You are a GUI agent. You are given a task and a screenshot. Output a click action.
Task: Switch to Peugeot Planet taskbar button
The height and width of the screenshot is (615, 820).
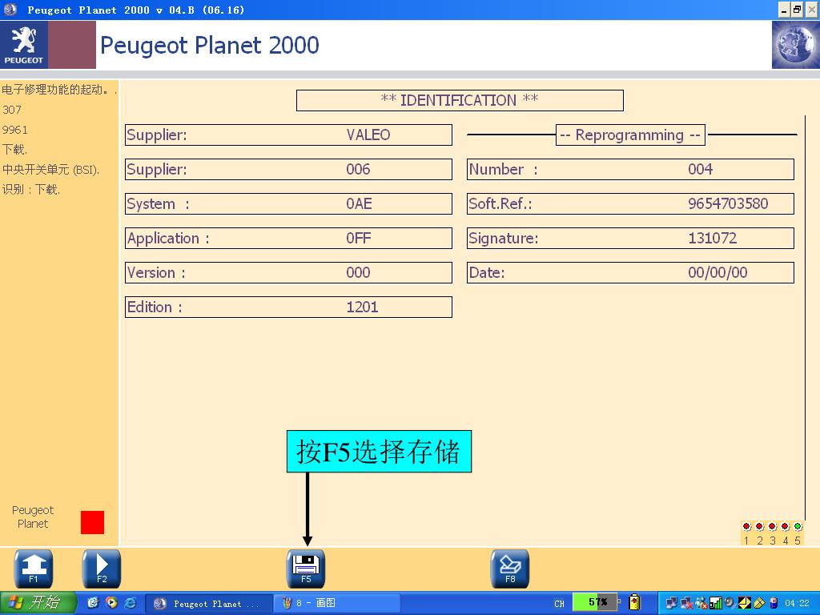click(x=208, y=604)
